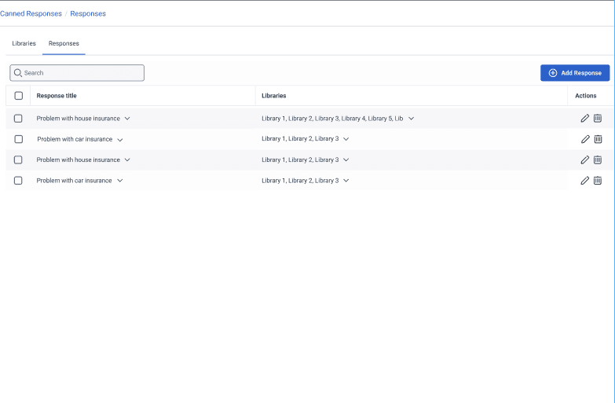Click the Add Response button
The height and width of the screenshot is (403, 615).
(x=575, y=73)
